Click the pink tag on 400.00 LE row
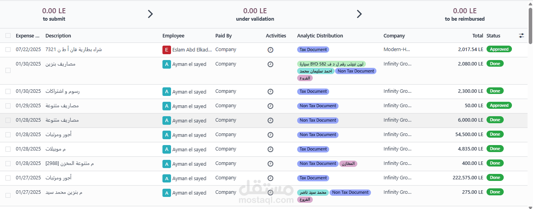Screen dimensions: 533x209 point(348,164)
